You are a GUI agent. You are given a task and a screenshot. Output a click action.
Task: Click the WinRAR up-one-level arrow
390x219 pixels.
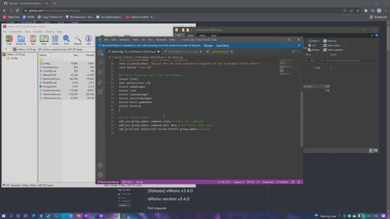pyautogui.click(x=6, y=49)
